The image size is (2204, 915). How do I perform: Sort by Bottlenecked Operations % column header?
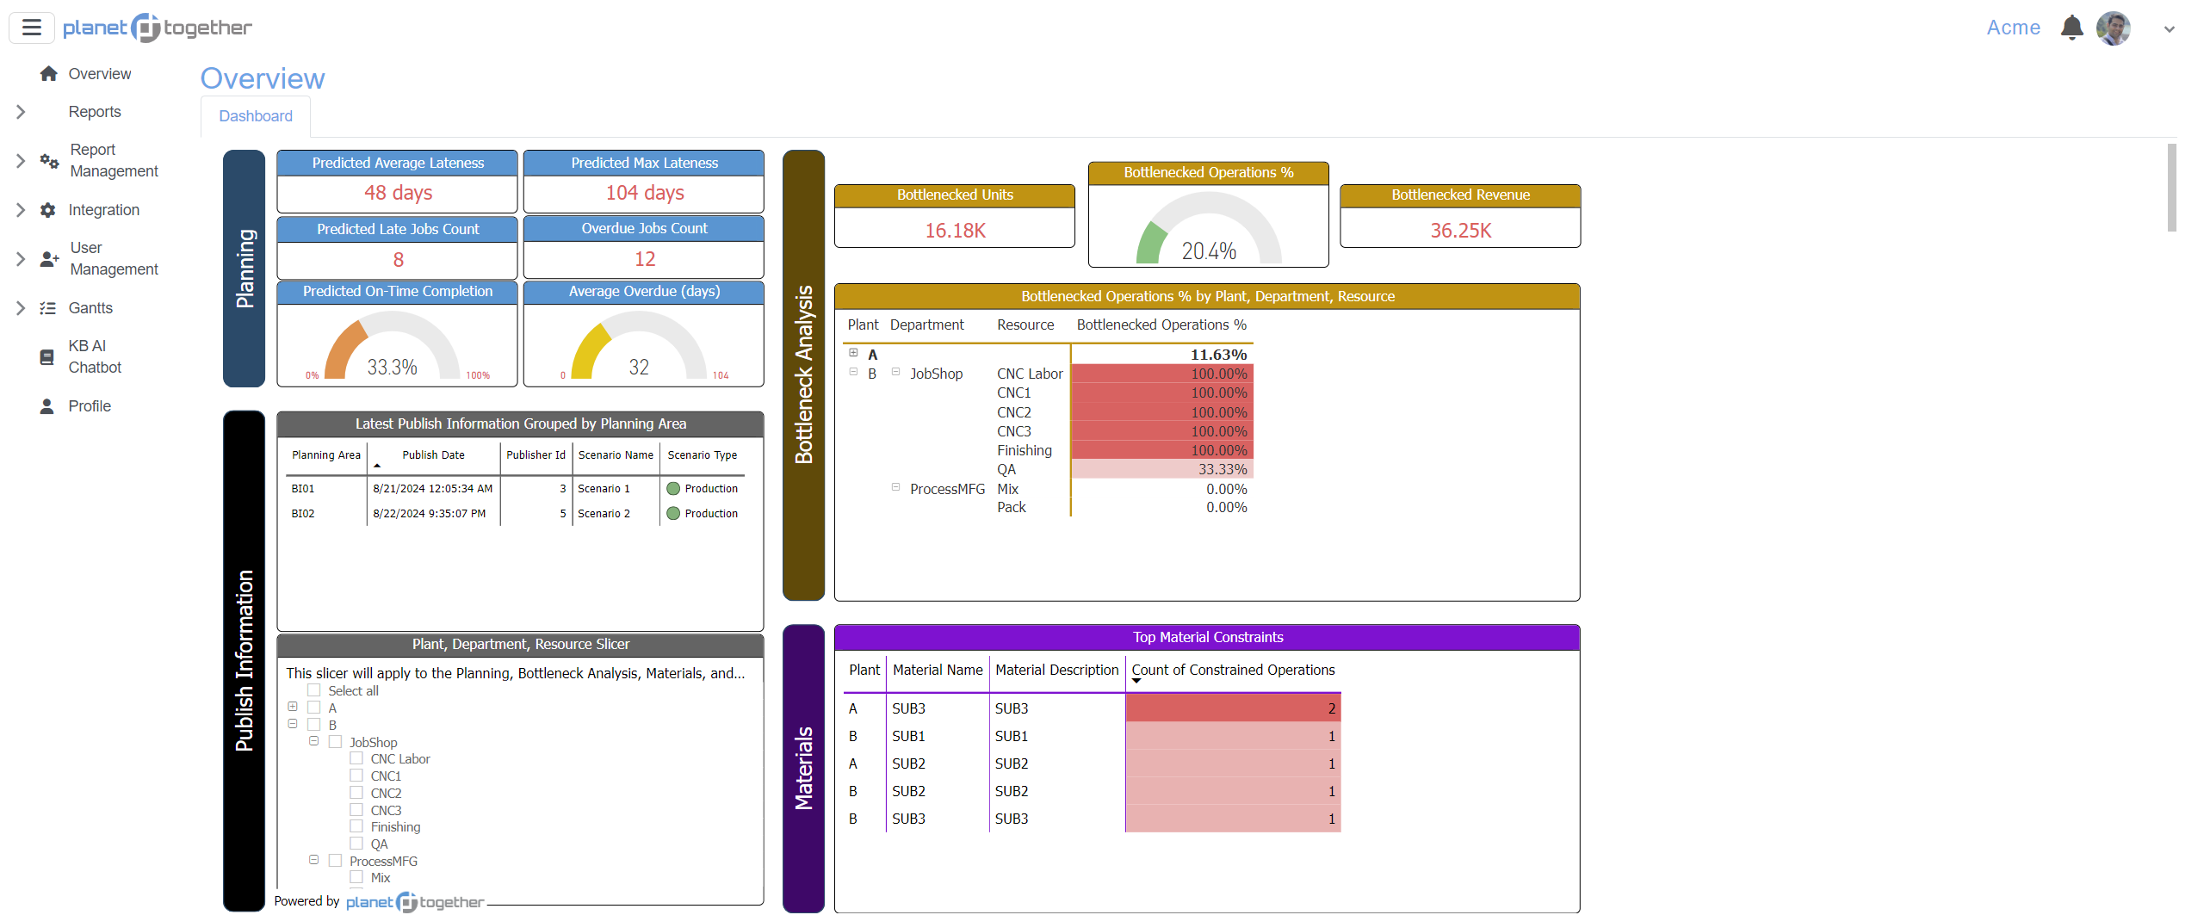pyautogui.click(x=1161, y=325)
